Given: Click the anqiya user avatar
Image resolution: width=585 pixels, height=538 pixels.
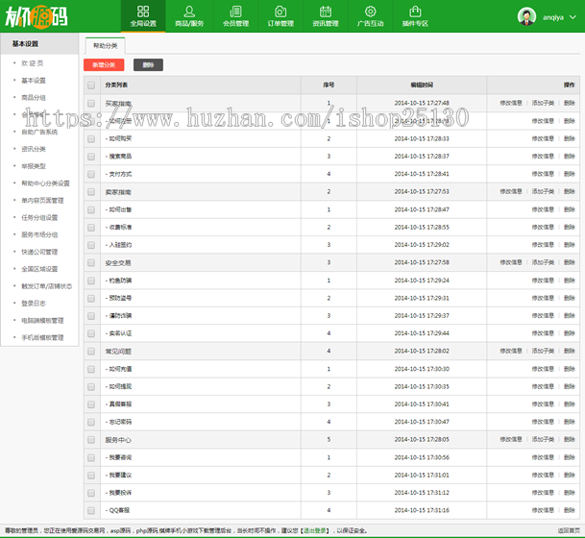Looking at the screenshot, I should pos(527,16).
